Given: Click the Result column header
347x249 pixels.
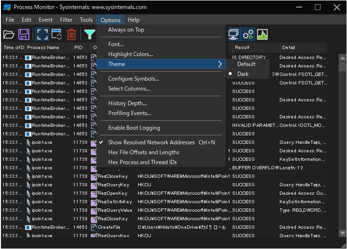Looking at the screenshot, I should pyautogui.click(x=256, y=48).
